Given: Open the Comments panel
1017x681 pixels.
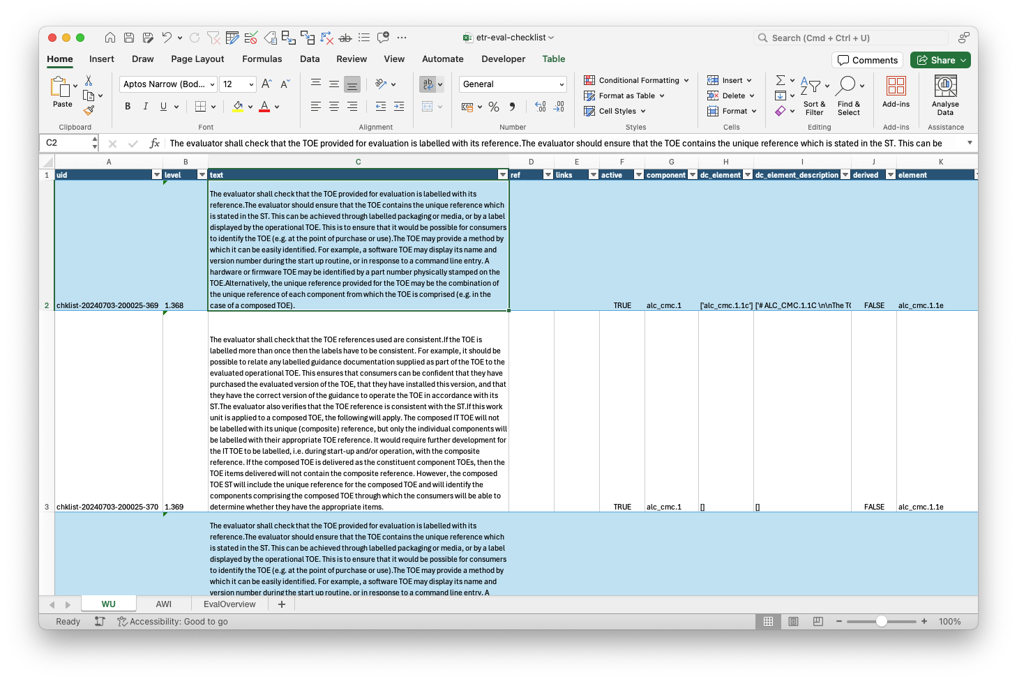Looking at the screenshot, I should (x=867, y=60).
